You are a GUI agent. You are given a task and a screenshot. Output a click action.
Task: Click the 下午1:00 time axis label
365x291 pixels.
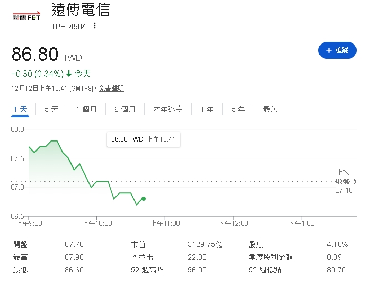click(301, 224)
